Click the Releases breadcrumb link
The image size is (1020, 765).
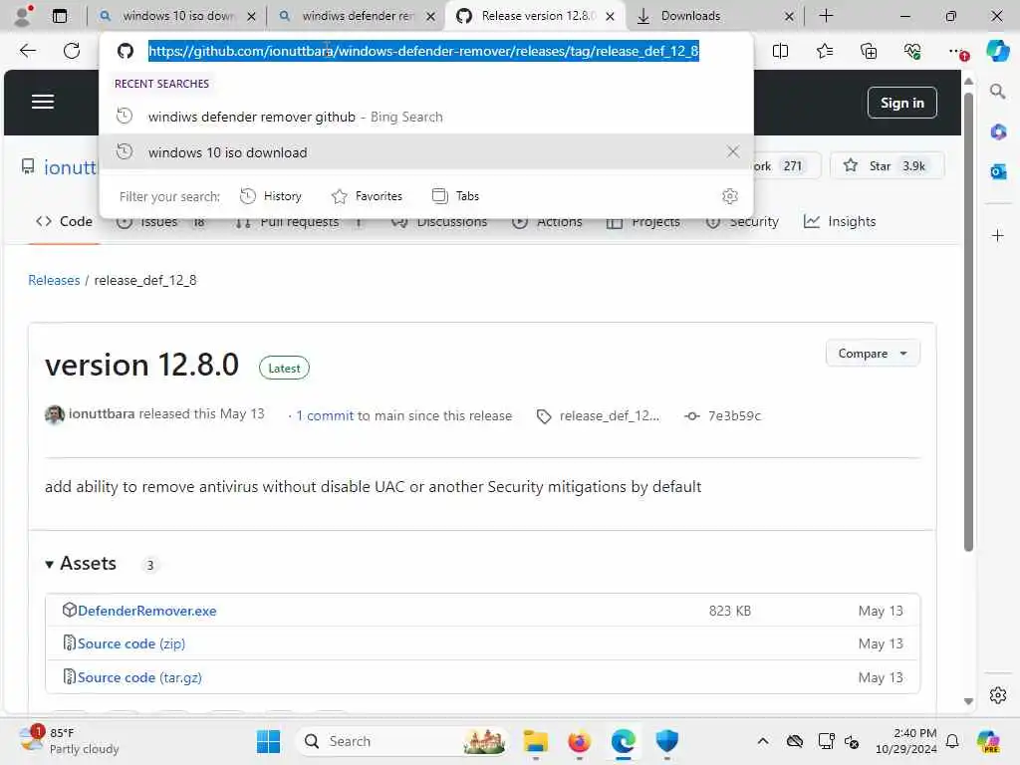[x=54, y=280]
